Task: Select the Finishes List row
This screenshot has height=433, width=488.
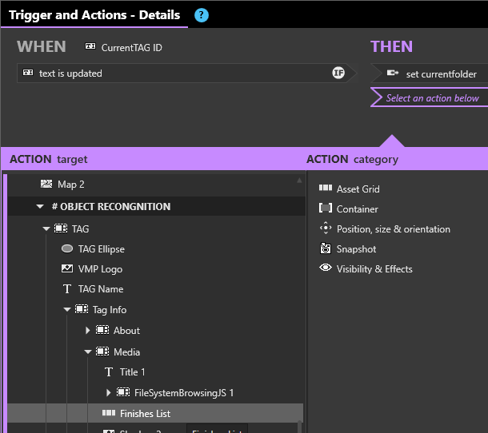Action: point(155,413)
